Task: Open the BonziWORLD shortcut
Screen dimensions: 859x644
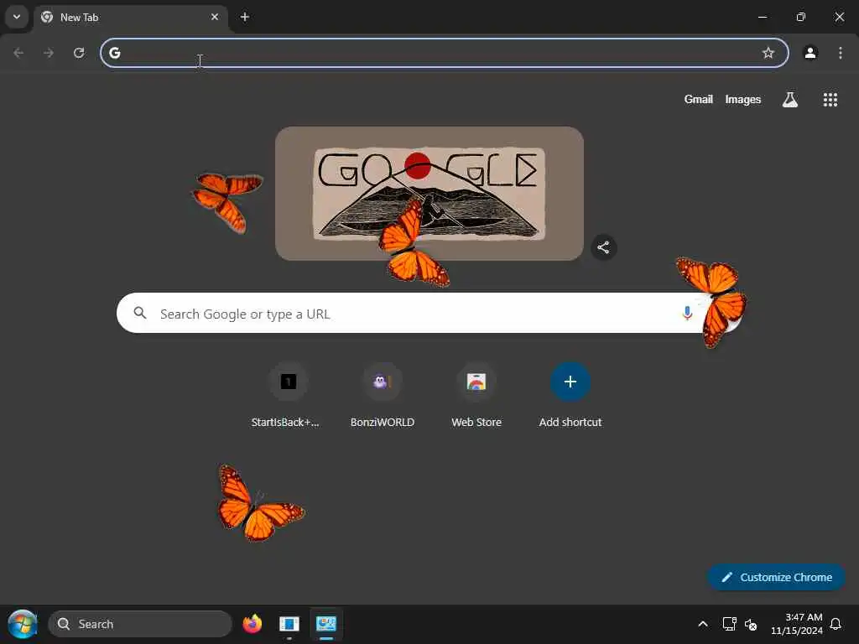Action: click(383, 395)
